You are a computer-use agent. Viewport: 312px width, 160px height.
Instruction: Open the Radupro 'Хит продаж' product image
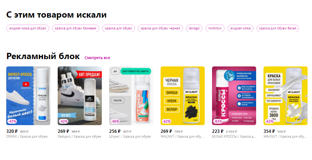click(80, 96)
